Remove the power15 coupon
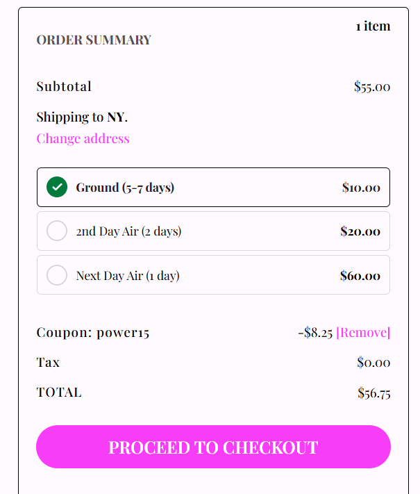 click(x=363, y=332)
